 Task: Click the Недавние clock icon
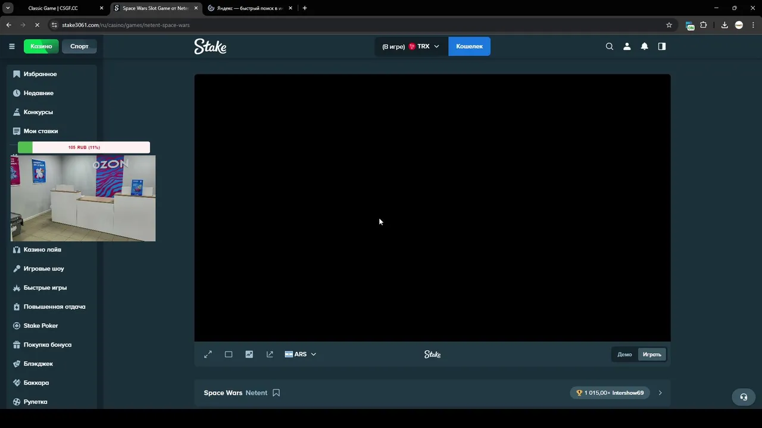click(x=17, y=93)
